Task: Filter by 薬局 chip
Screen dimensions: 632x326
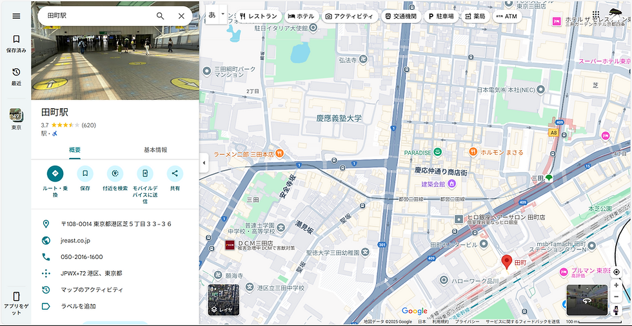Action: pos(475,17)
